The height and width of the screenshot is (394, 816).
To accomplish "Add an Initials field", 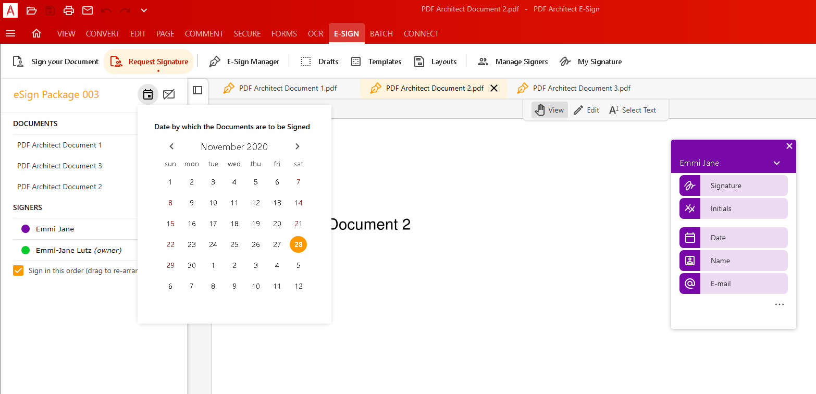I will coord(734,208).
